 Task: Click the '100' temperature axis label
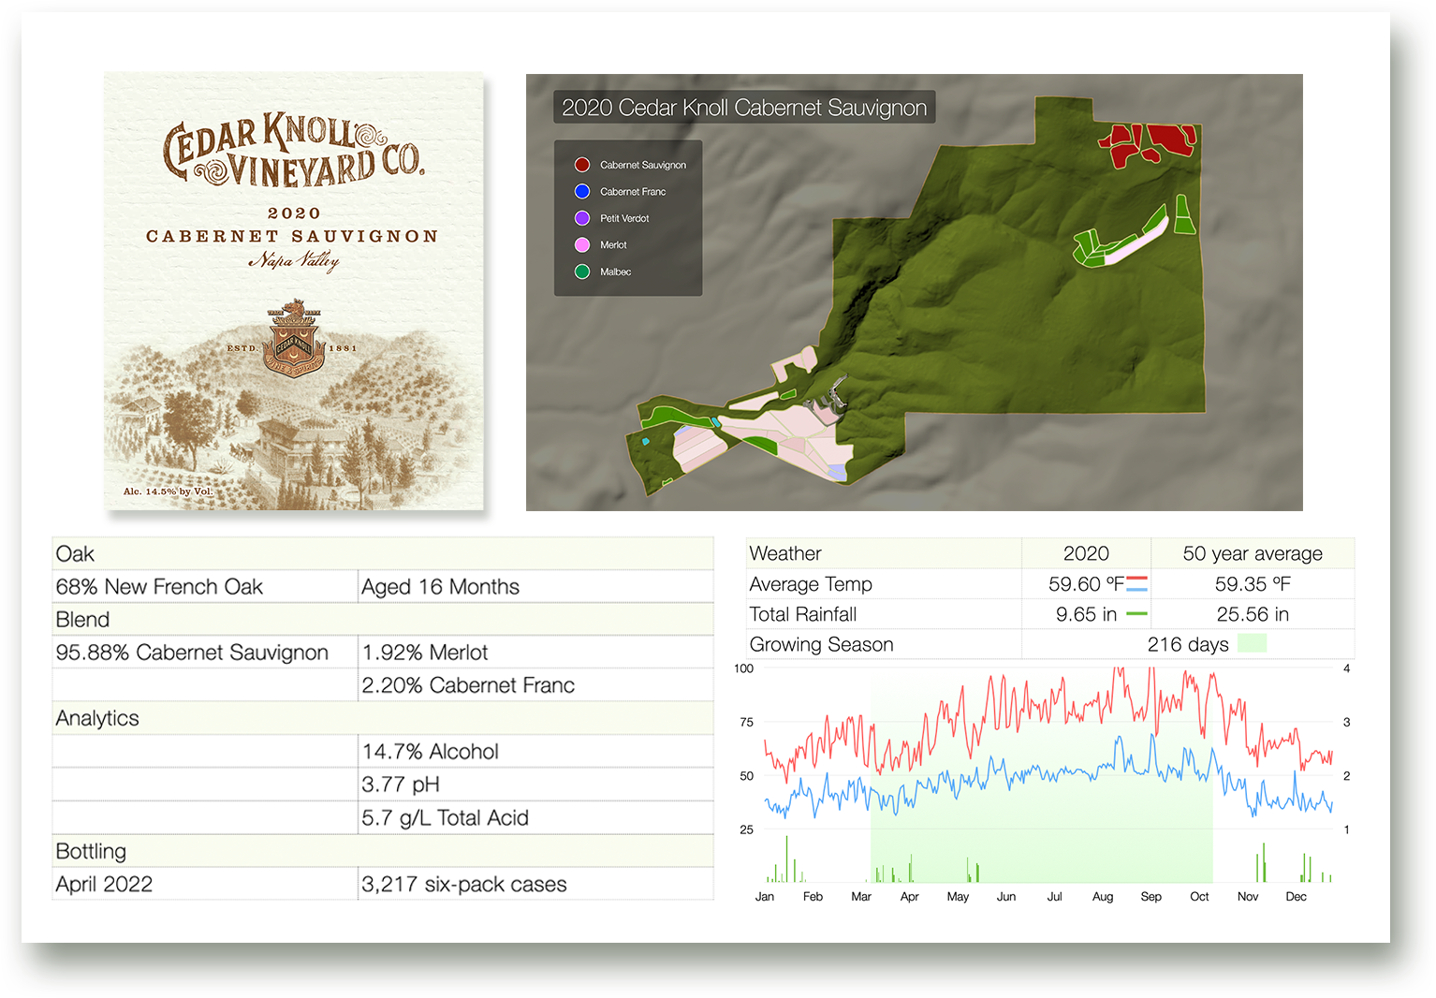click(744, 668)
